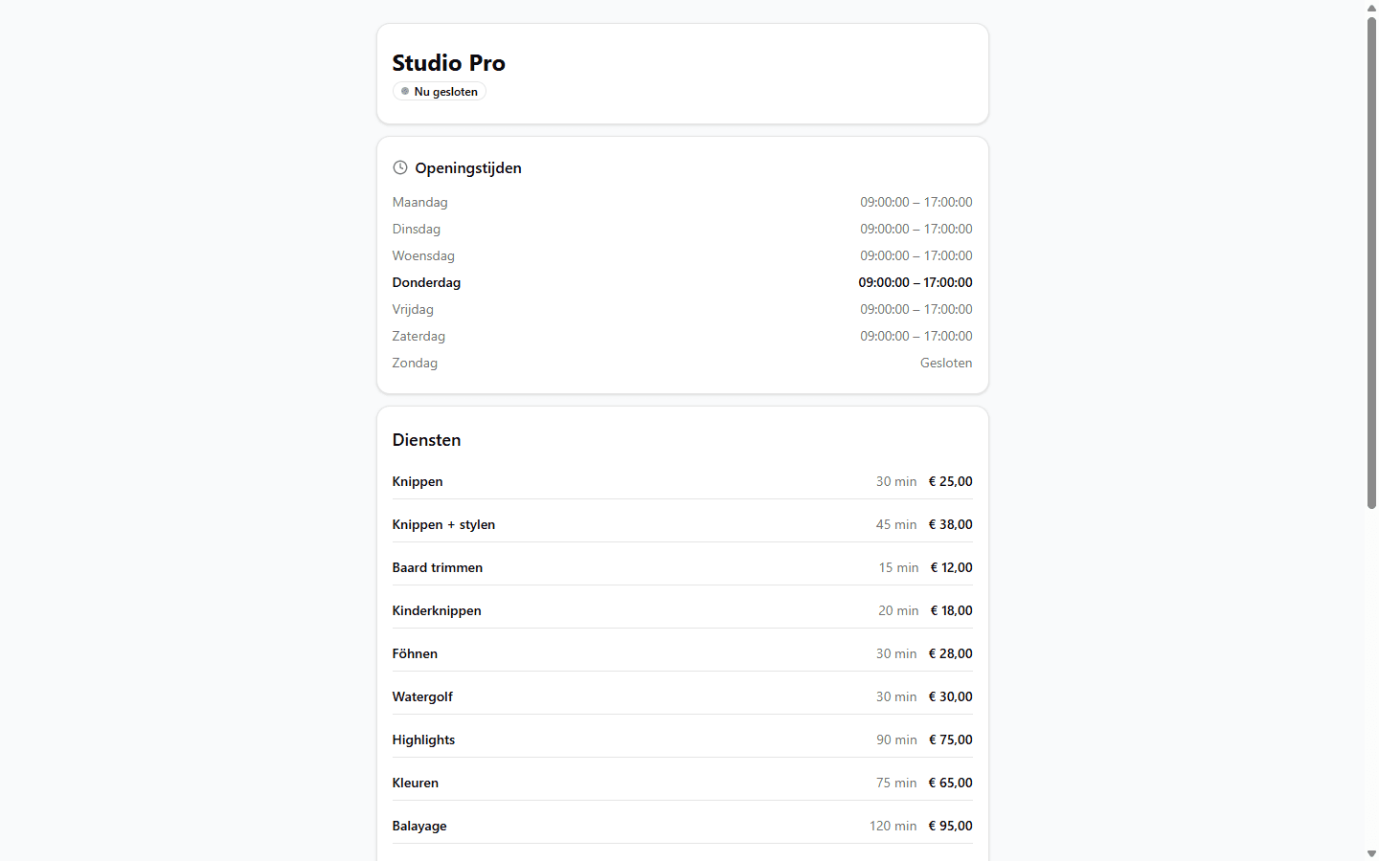Image resolution: width=1379 pixels, height=861 pixels.
Task: Click the scrollbar's down arrow
Action: (1371, 853)
